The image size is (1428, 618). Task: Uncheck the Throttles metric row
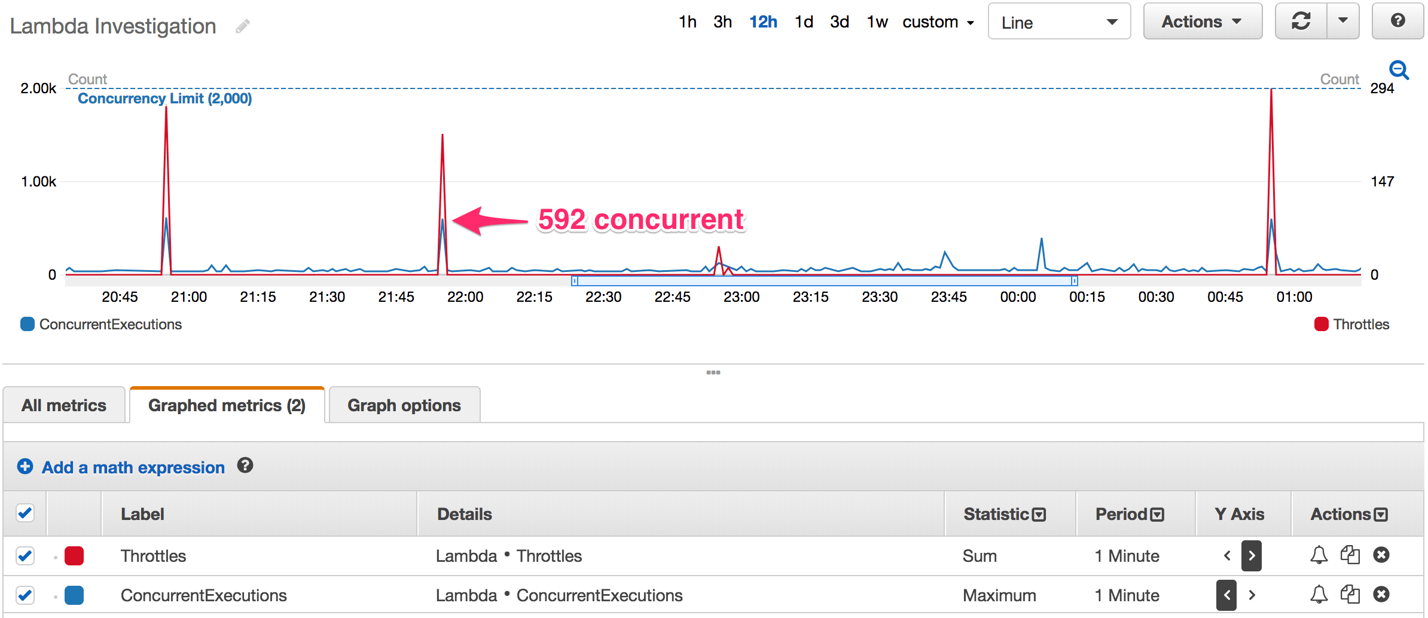[x=25, y=555]
